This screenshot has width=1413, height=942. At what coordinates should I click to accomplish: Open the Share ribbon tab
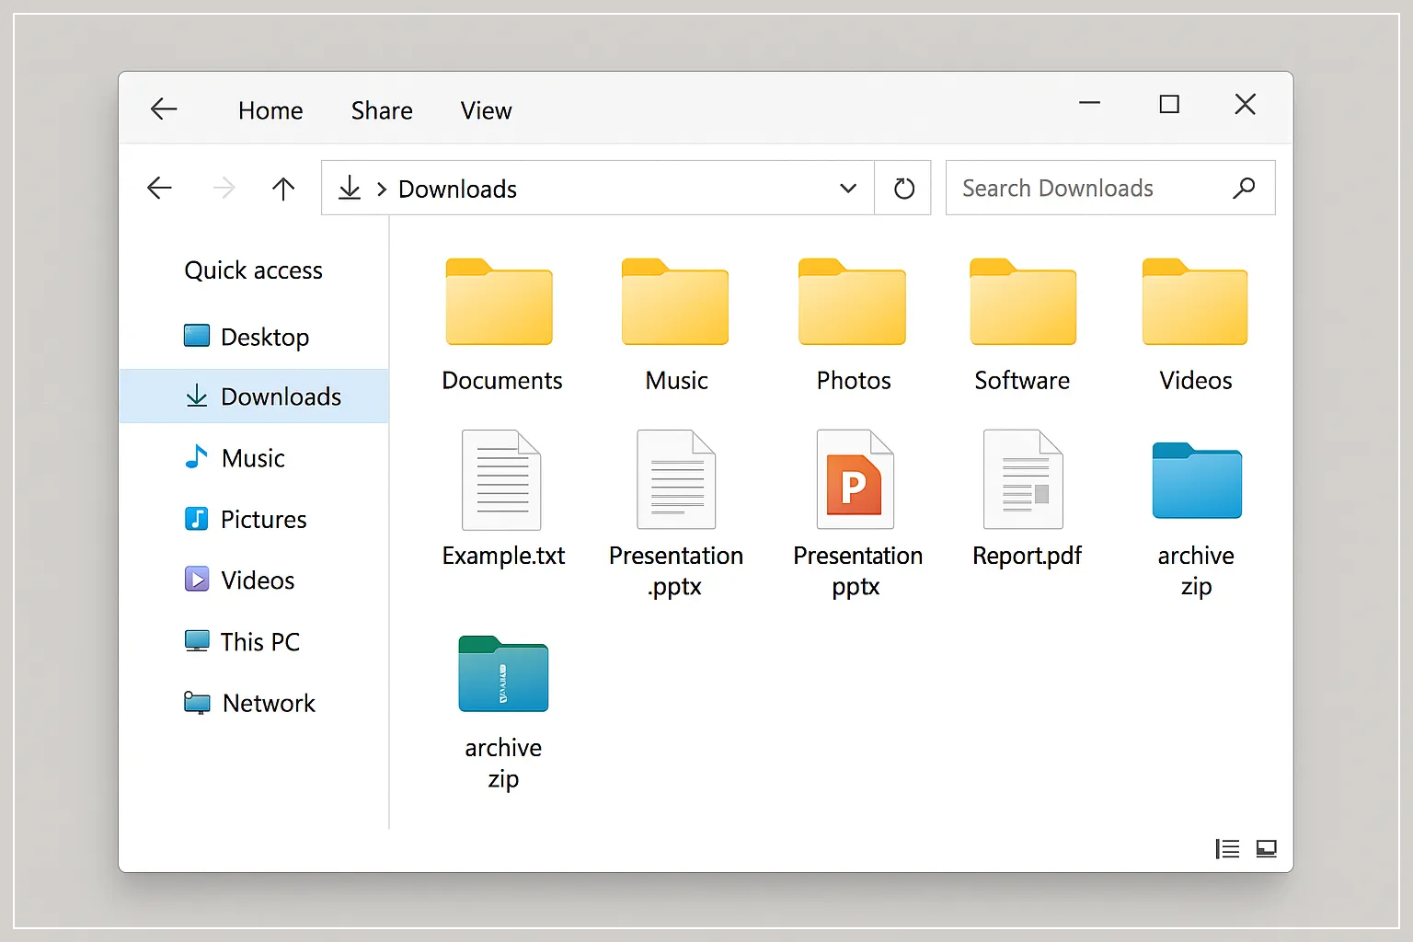tap(382, 110)
